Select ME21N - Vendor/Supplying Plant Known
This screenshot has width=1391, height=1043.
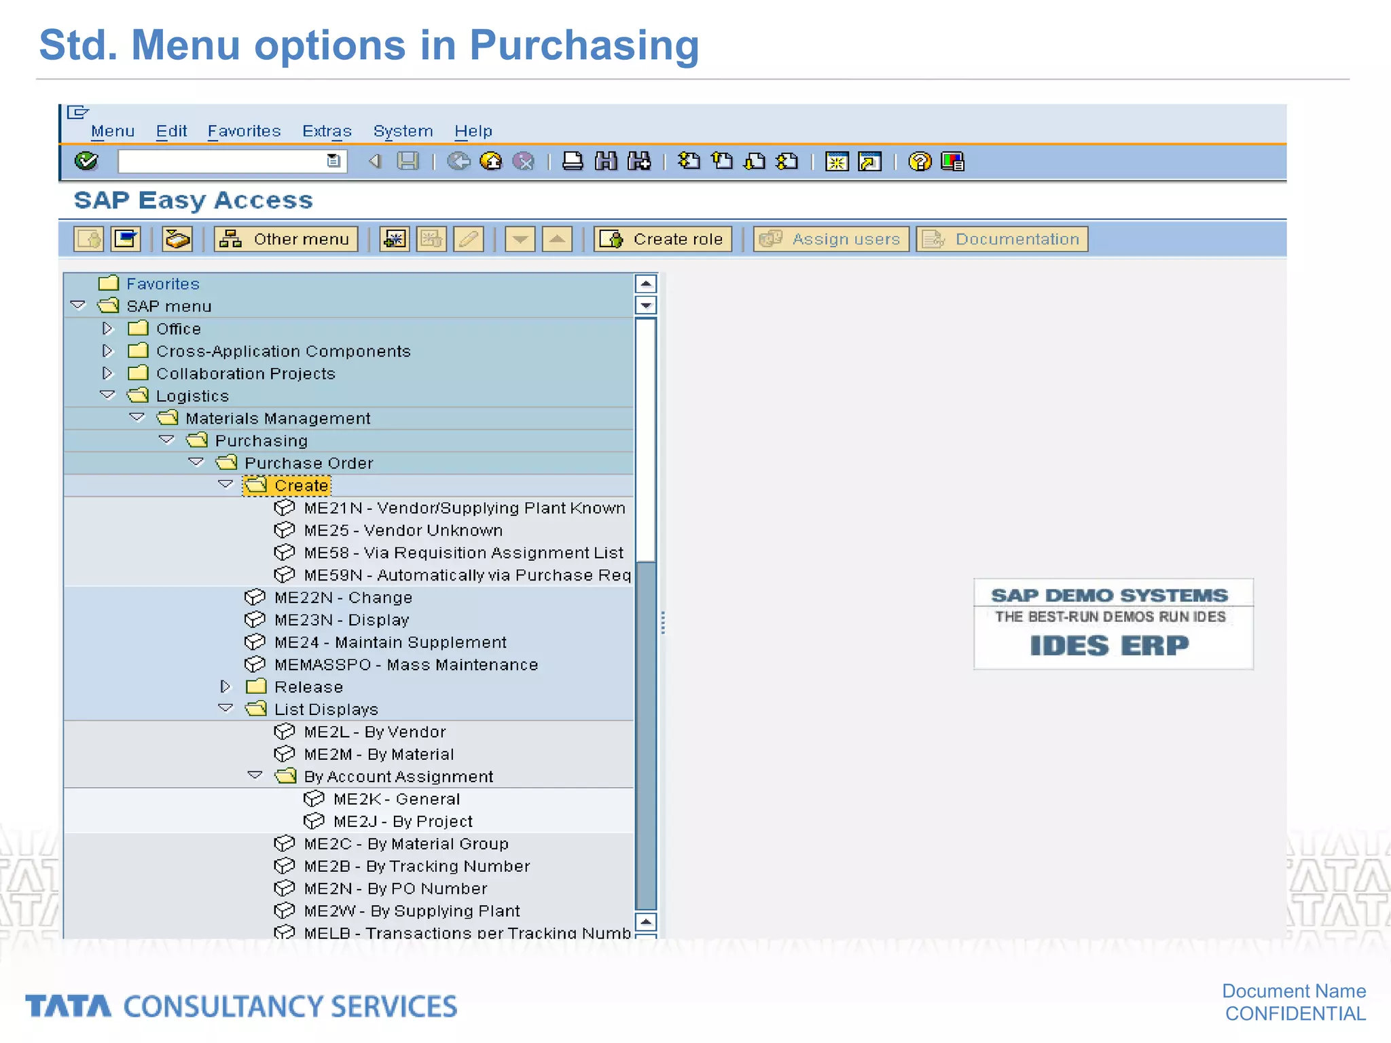pos(465,508)
